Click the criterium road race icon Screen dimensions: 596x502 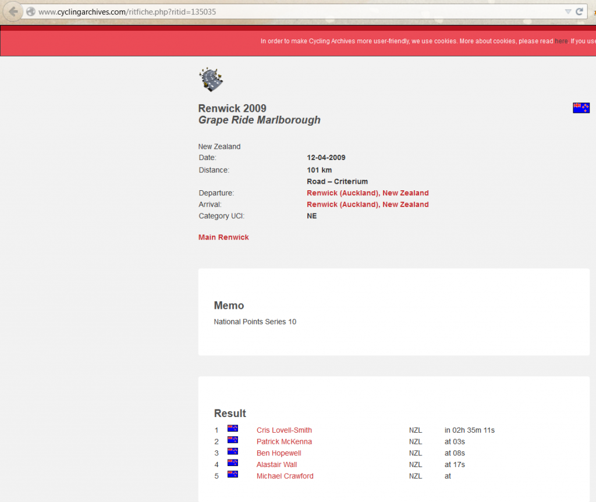click(211, 80)
